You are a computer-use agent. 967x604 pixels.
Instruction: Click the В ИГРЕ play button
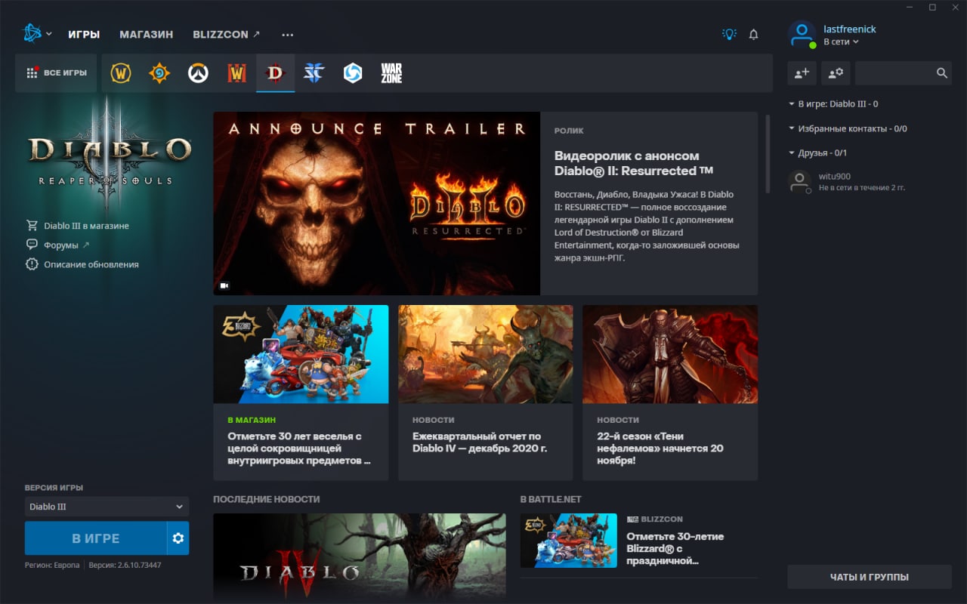coord(96,538)
